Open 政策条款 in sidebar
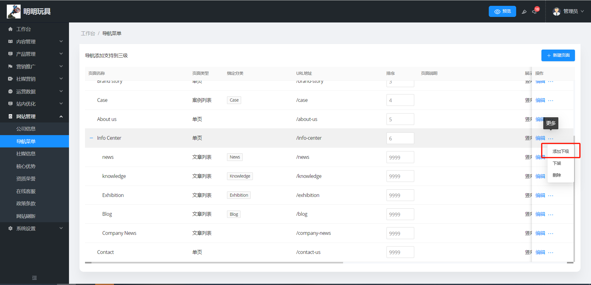The width and height of the screenshot is (591, 285). 34,203
